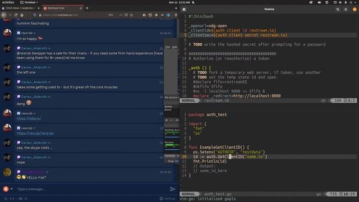Adjust Desktop Audio volume slider in OBS

pyautogui.click(x=172, y=137)
